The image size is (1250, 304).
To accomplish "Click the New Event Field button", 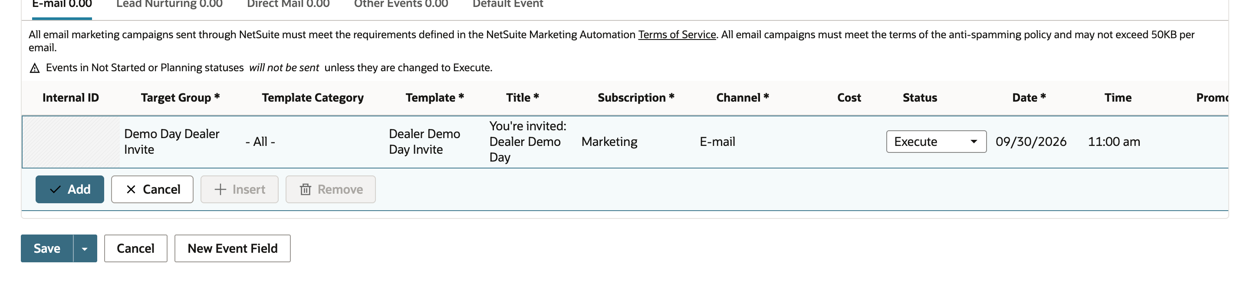I will click(x=233, y=249).
